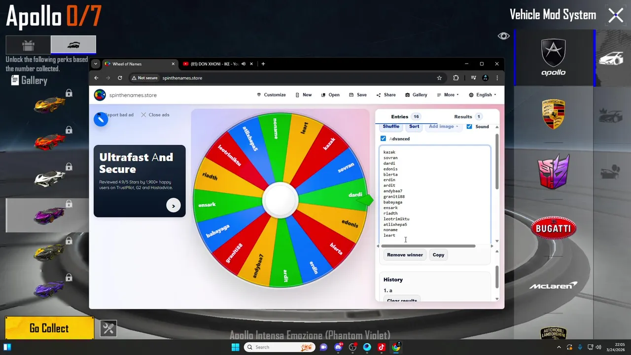Click the ad's arrow button
The height and width of the screenshot is (355, 631).
pos(173,206)
